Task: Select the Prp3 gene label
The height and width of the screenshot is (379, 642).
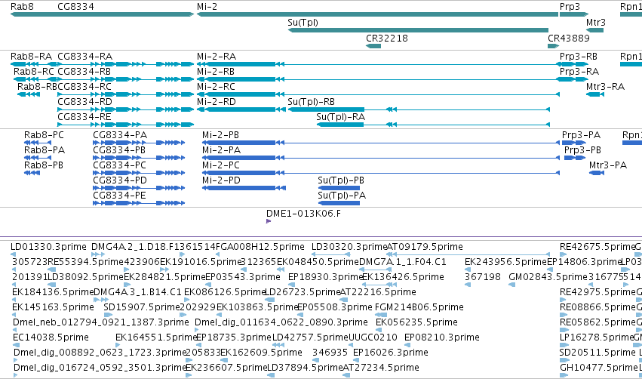Action: (x=570, y=7)
